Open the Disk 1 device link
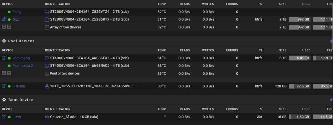The height and width of the screenshot is (125, 333). [17, 20]
